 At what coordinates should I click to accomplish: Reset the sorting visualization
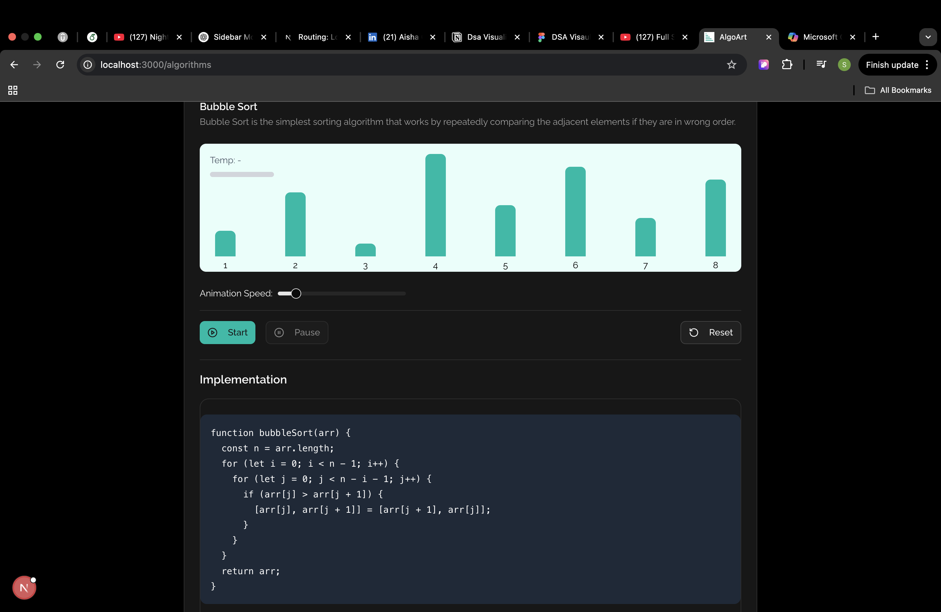pyautogui.click(x=711, y=332)
